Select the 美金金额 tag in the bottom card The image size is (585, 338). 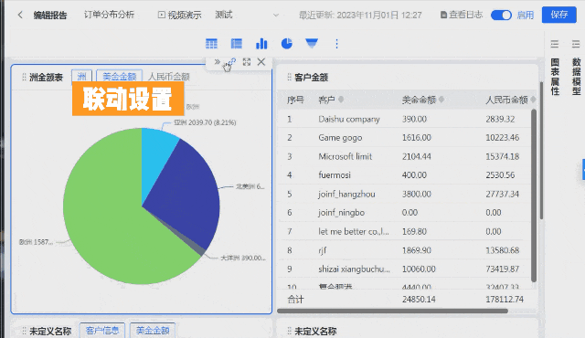[x=153, y=330]
